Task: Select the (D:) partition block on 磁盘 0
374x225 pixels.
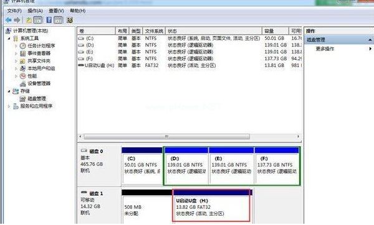Action: (x=186, y=166)
